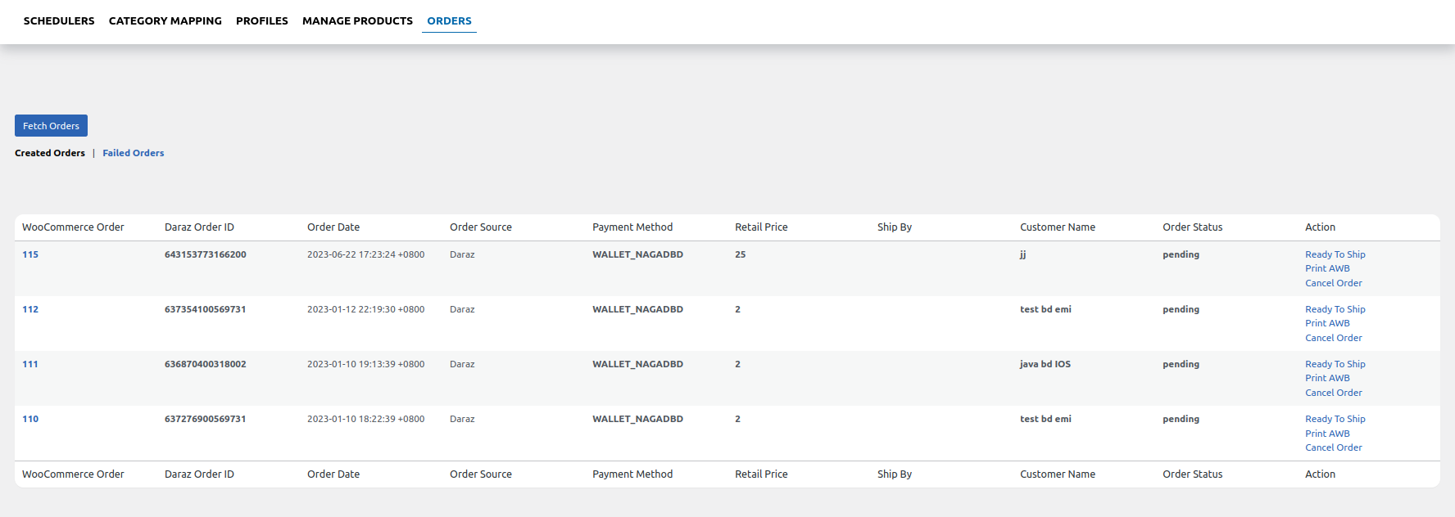Viewport: 1455px width, 517px height.
Task: Click the Fetch Orders button
Action: point(51,126)
